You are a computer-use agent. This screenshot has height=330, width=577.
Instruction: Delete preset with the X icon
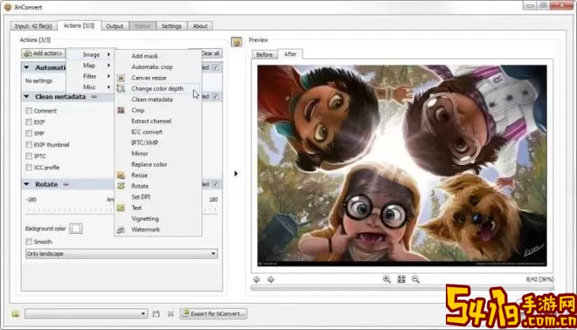170,313
